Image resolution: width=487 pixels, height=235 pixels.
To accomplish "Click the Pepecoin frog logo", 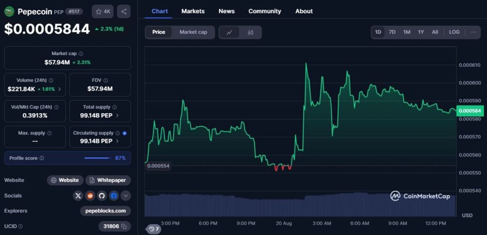I will [x=10, y=11].
